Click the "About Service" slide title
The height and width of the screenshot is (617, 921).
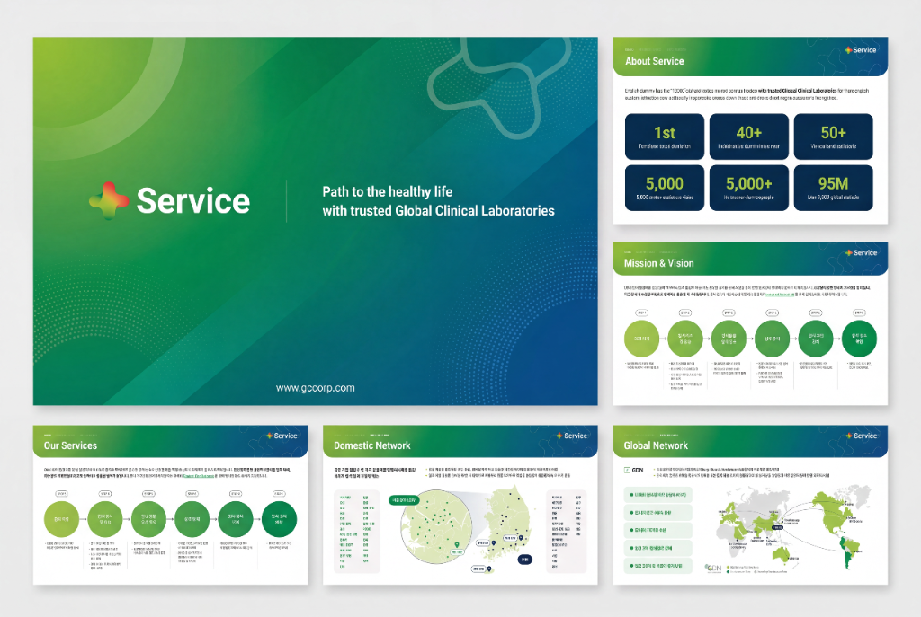[x=654, y=61]
